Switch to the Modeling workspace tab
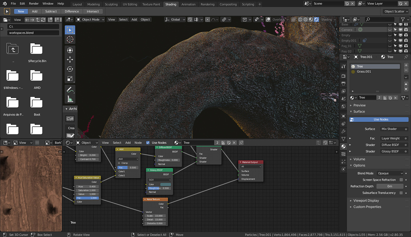This screenshot has width=411, height=237. (93, 4)
